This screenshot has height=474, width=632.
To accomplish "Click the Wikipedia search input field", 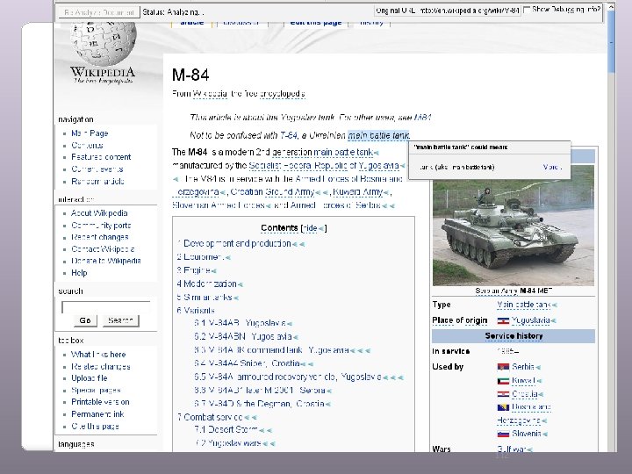I will pos(105,307).
